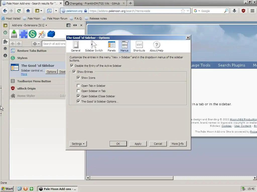Click the address bar URL field
Image resolution: width=257 pixels, height=192 pixels.
click(135, 11)
